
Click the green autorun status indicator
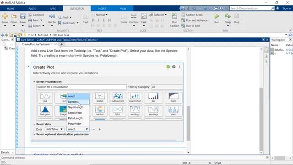pyautogui.click(x=168, y=67)
